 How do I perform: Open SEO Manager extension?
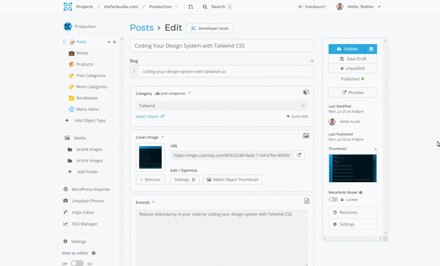click(x=80, y=224)
